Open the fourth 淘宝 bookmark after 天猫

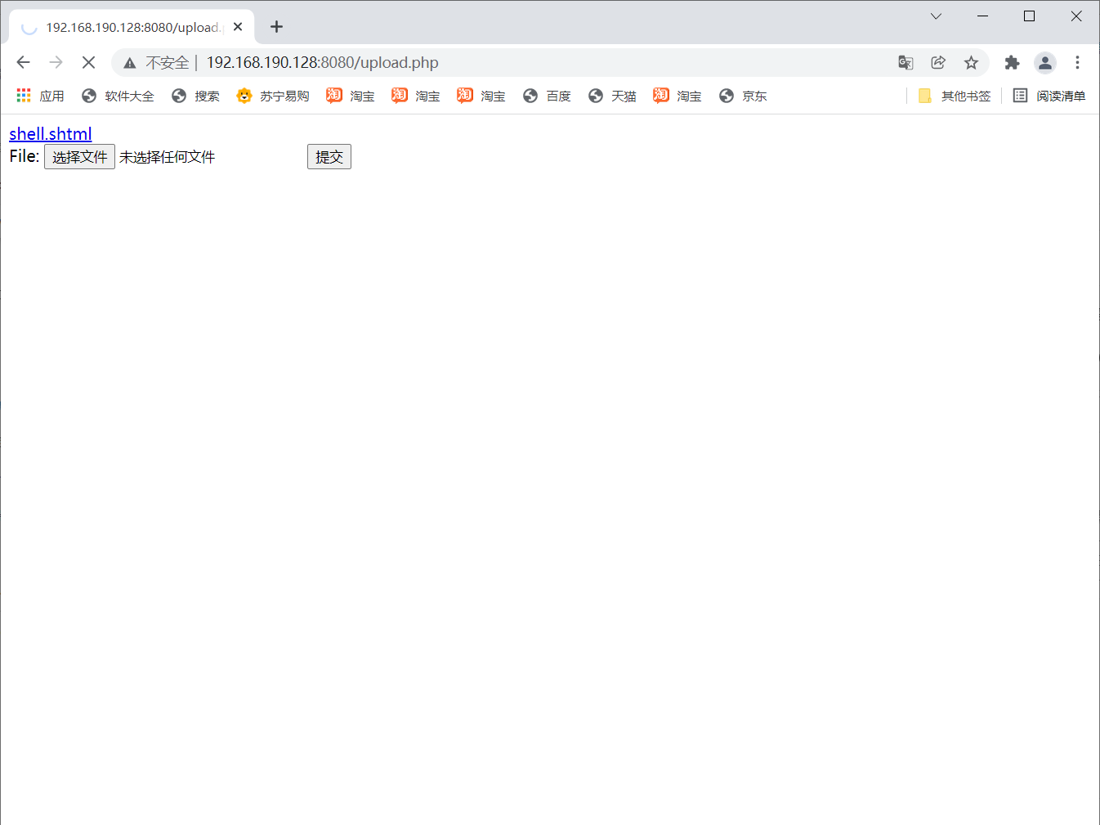pyautogui.click(x=677, y=96)
